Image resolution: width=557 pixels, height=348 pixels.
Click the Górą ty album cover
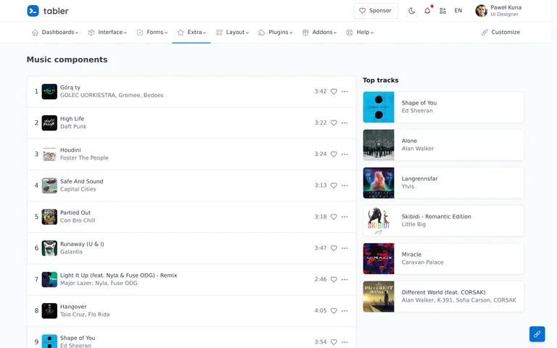pos(49,91)
